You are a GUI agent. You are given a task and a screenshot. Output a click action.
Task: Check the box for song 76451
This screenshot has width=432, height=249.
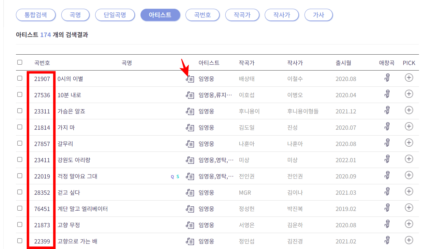click(x=20, y=208)
